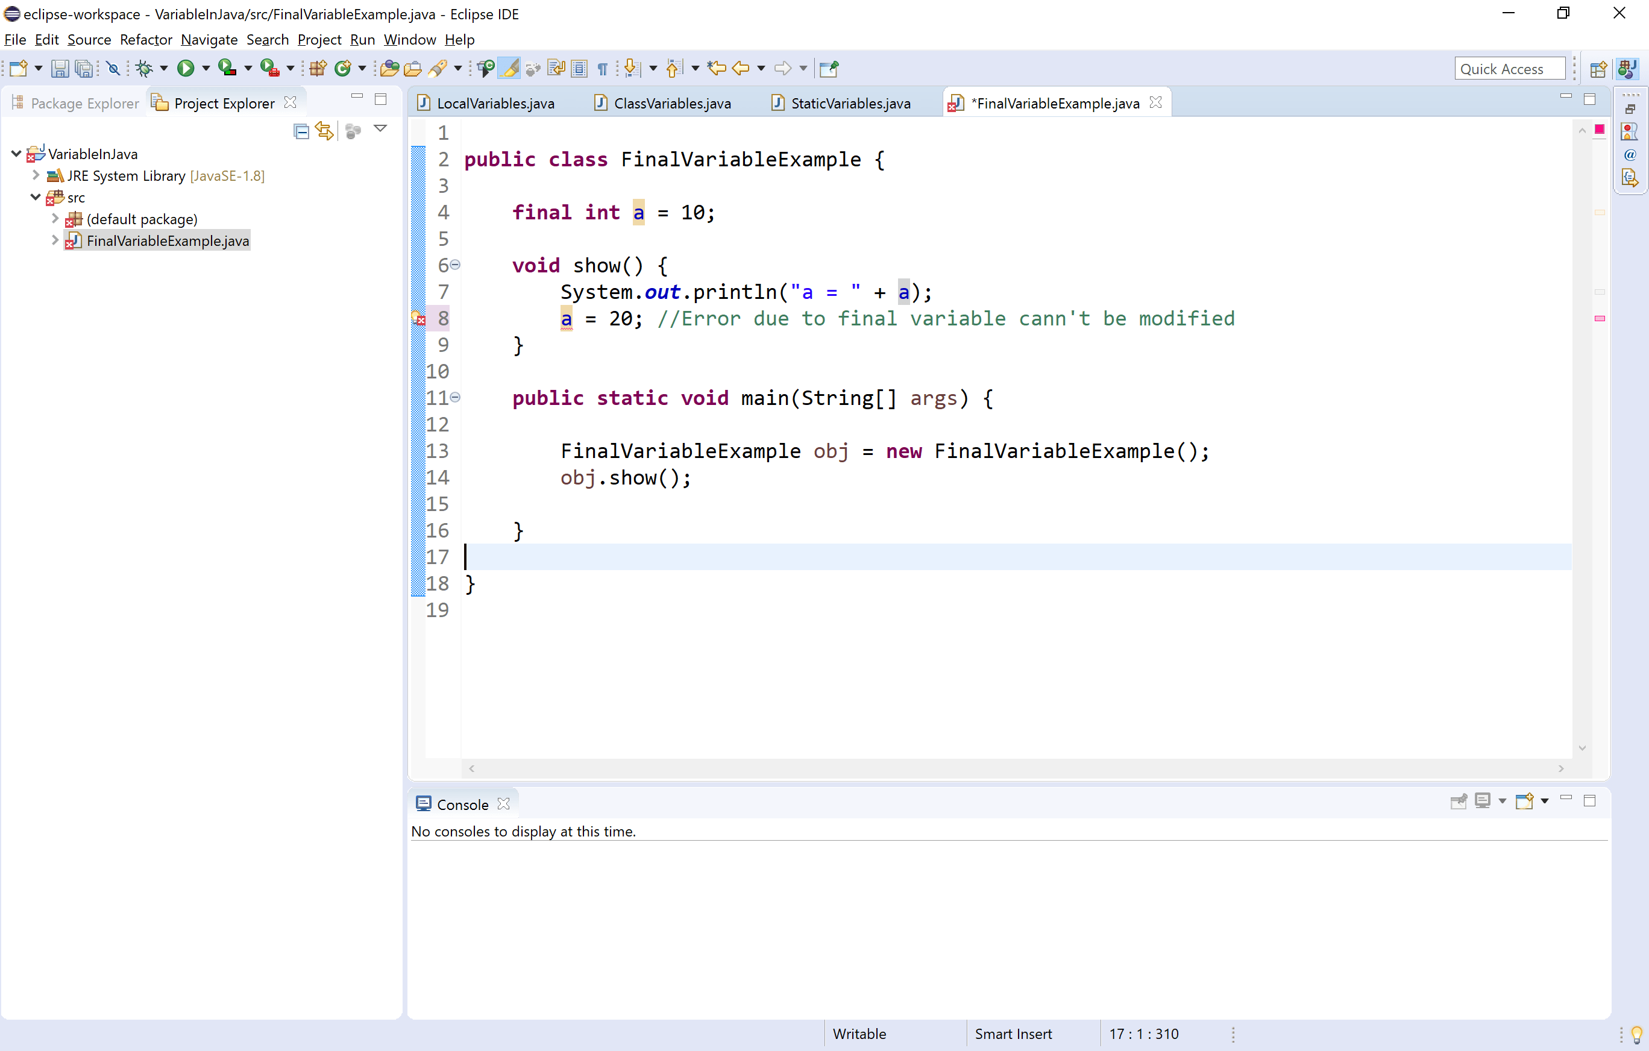Collapse All in Project Explorer
Image resolution: width=1649 pixels, height=1051 pixels.
[x=301, y=130]
